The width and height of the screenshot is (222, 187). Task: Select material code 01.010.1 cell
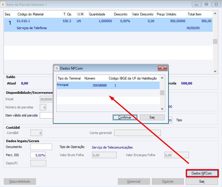coord(23,21)
